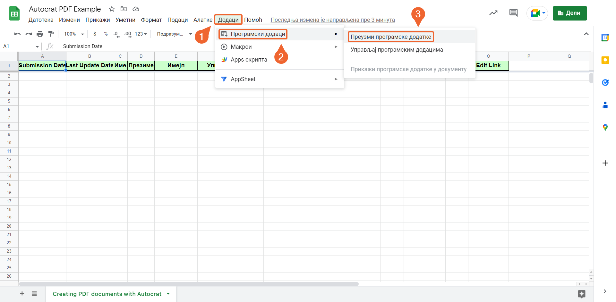The width and height of the screenshot is (616, 302).
Task: Open the Датотека menu
Action: click(41, 20)
